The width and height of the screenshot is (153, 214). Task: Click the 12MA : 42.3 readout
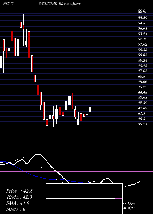tap(19, 197)
